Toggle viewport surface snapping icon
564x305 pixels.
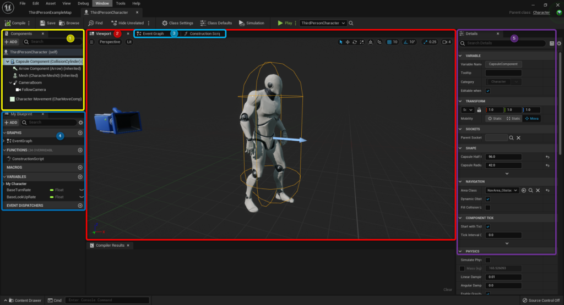click(x=379, y=42)
